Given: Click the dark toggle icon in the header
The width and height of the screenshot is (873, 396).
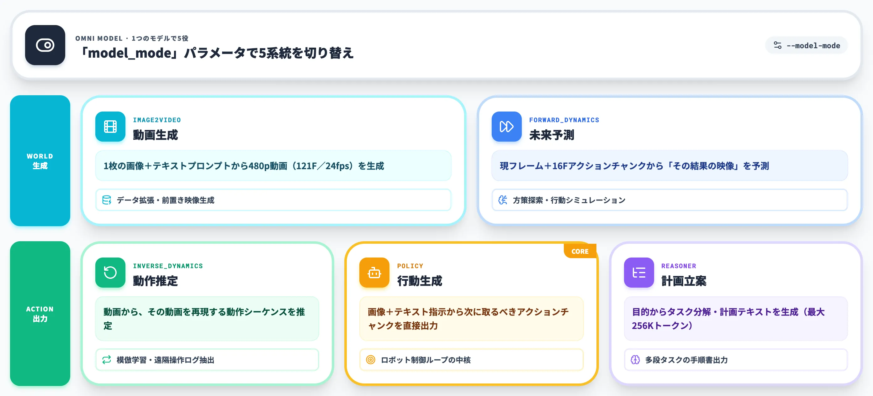Looking at the screenshot, I should (x=45, y=45).
